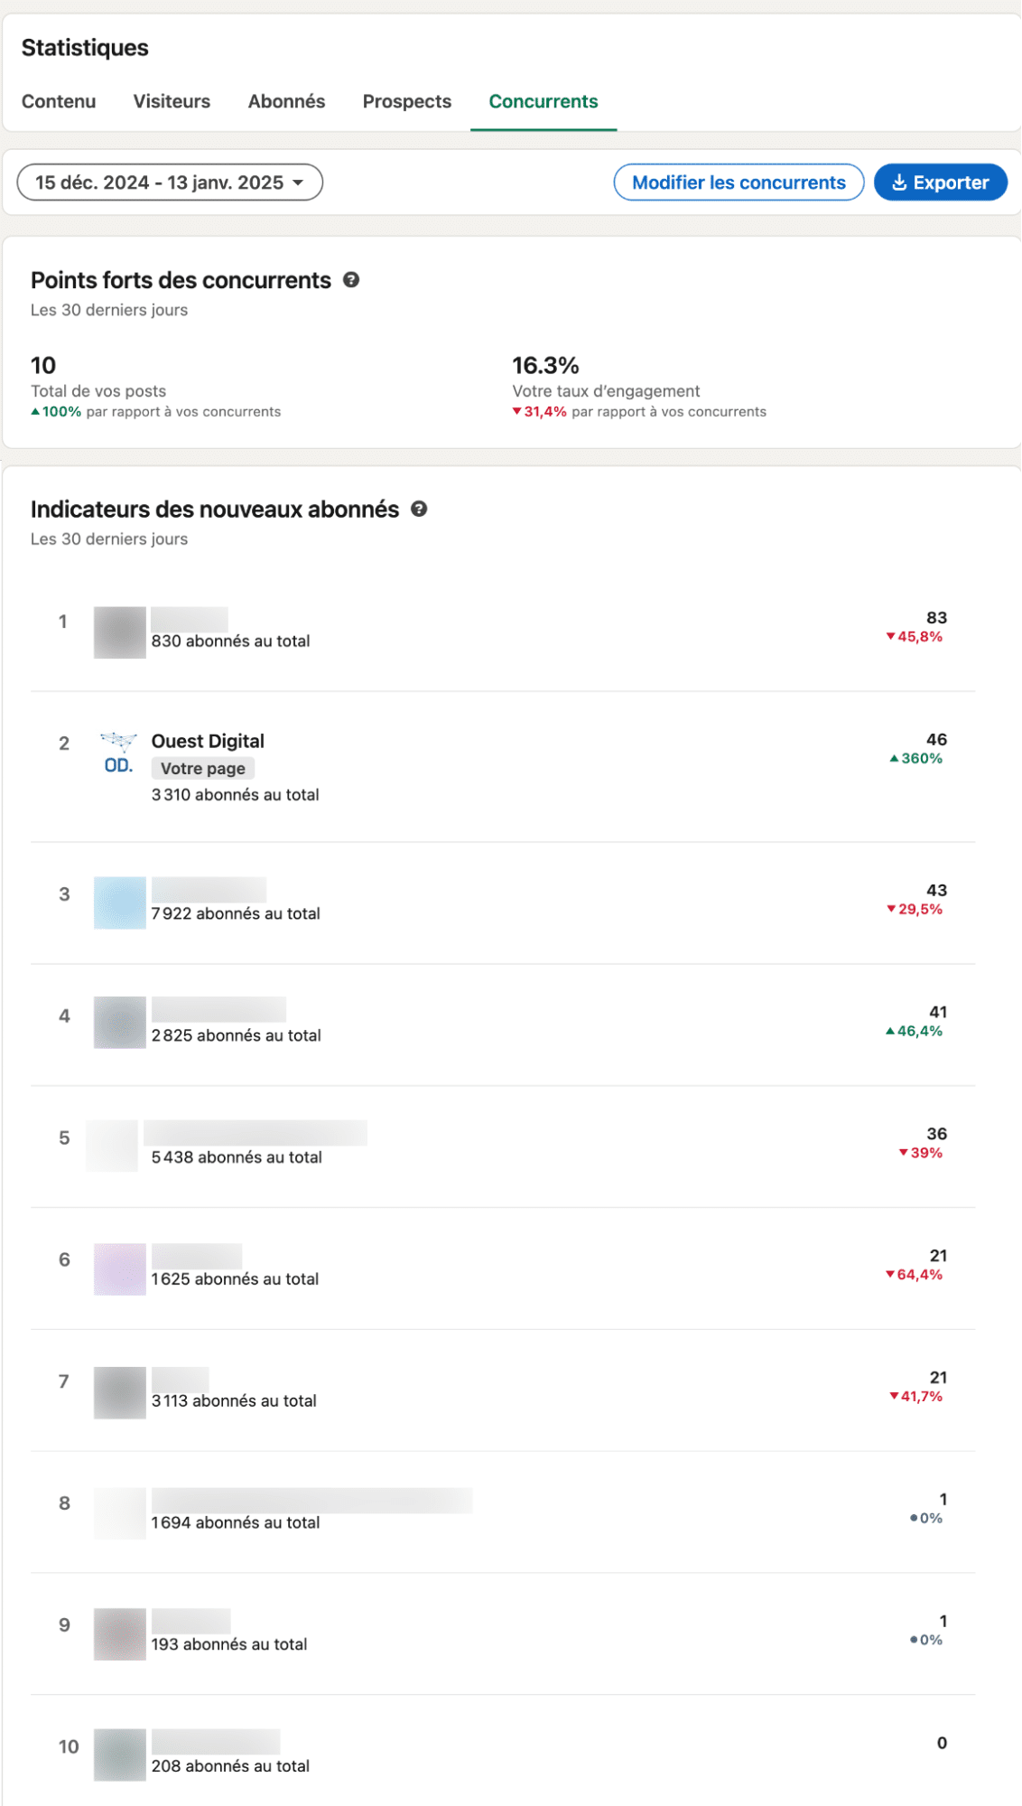1022x1806 pixels.
Task: Click the date range dropdown caret arrow
Action: (x=298, y=182)
